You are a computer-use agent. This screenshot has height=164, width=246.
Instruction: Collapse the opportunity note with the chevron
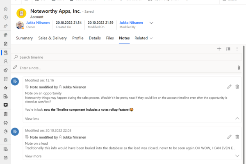237,118
